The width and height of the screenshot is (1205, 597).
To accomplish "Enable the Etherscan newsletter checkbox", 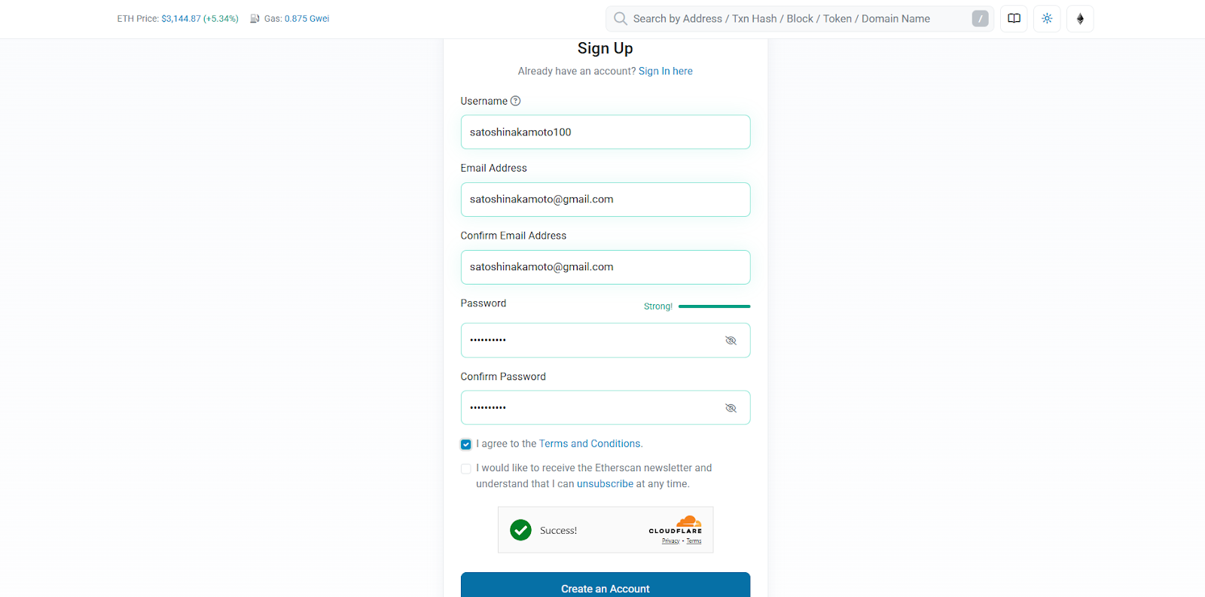I will point(466,468).
